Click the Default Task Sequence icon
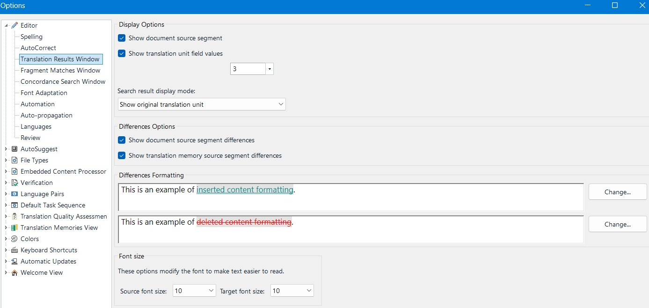This screenshot has width=649, height=308. click(15, 205)
